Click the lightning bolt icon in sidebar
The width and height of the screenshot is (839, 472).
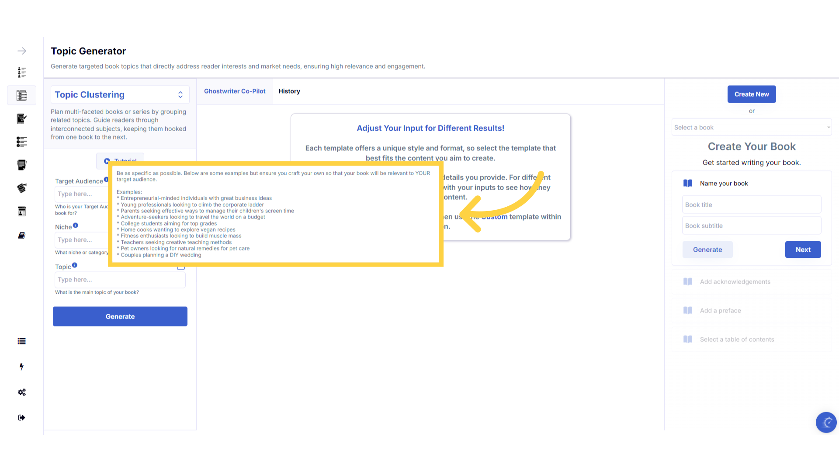(x=21, y=367)
